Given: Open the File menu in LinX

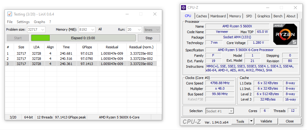Looking at the screenshot, I should pyautogui.click(x=10, y=22).
